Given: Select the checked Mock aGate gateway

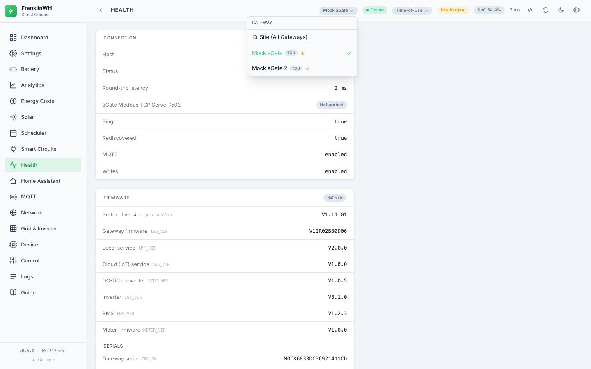Looking at the screenshot, I should [302, 53].
